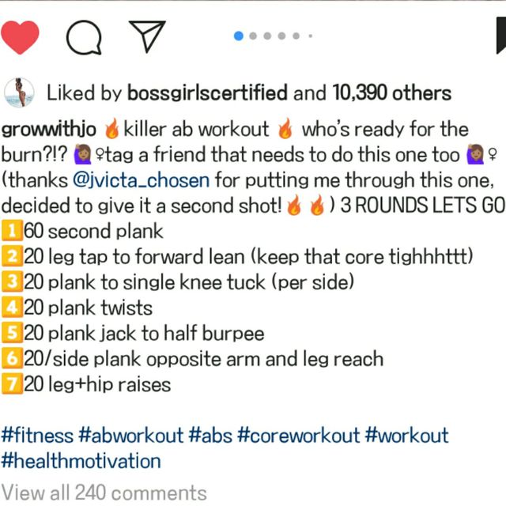The width and height of the screenshot is (506, 506).
Task: Tap the @jvicta_chosen mention
Action: [x=141, y=180]
